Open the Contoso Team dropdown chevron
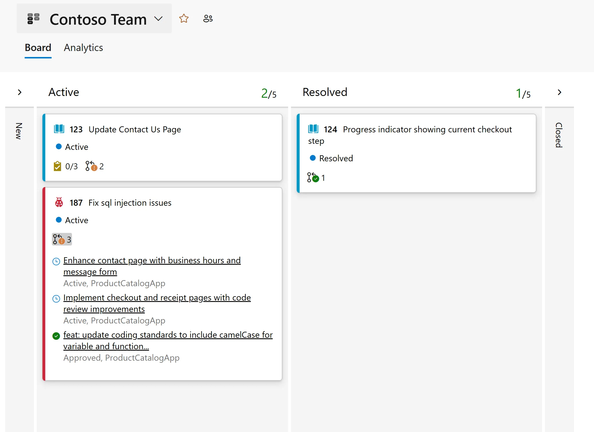Viewport: 594px width, 432px height. coord(158,19)
